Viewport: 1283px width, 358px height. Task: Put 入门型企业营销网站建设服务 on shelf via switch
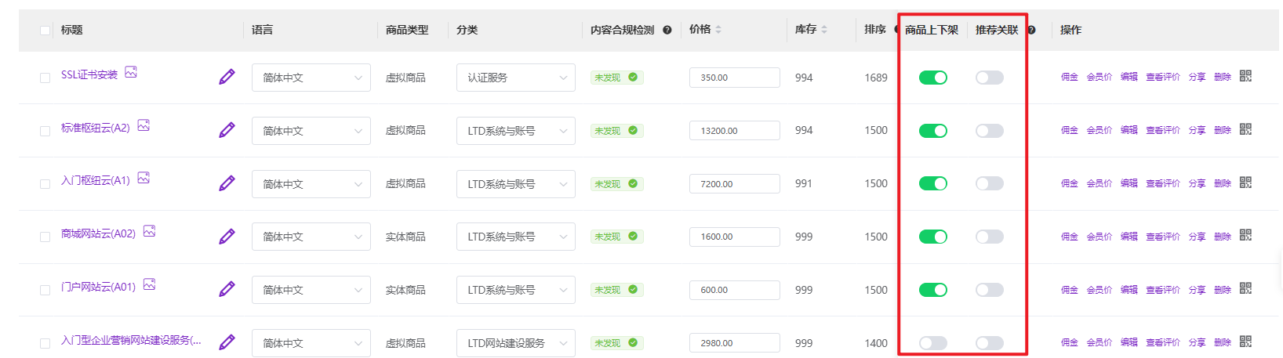coord(932,343)
